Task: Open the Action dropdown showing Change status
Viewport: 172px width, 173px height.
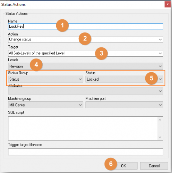Action: point(86,39)
